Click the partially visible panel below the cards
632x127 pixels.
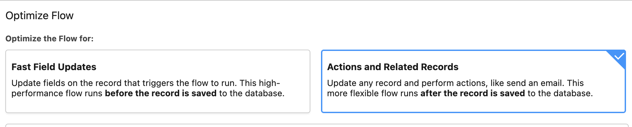[316, 125]
